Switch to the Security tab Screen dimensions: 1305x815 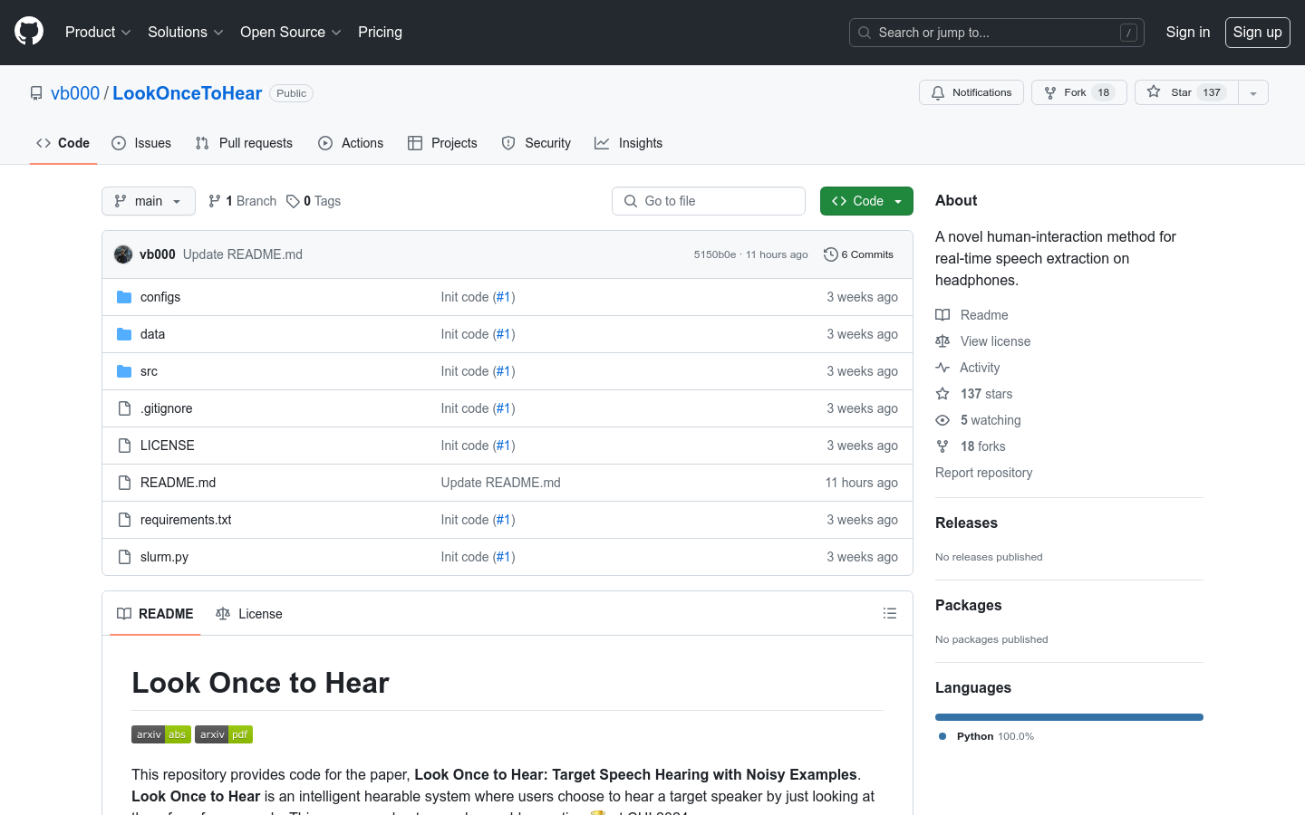click(x=536, y=143)
